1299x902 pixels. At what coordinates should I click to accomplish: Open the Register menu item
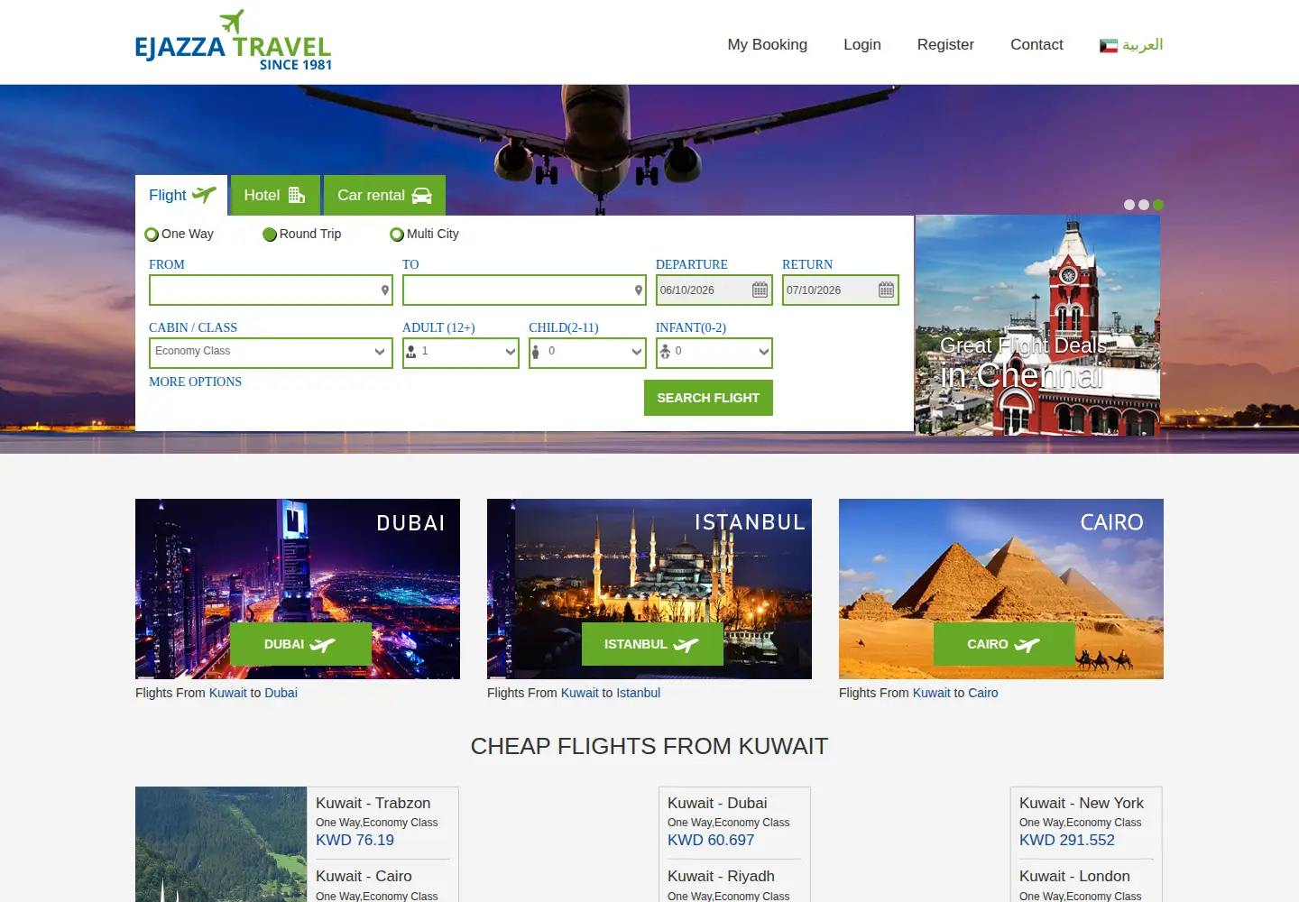point(945,44)
